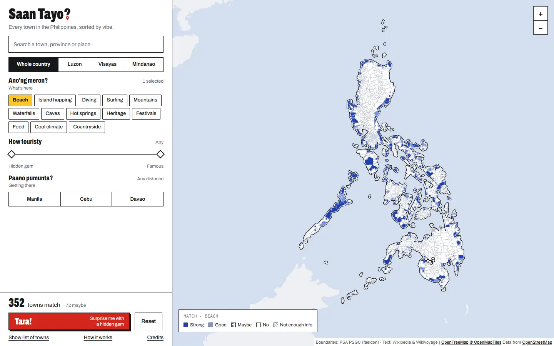This screenshot has height=346, width=554.
Task: Choose Manila as starting point
Action: coord(35,199)
